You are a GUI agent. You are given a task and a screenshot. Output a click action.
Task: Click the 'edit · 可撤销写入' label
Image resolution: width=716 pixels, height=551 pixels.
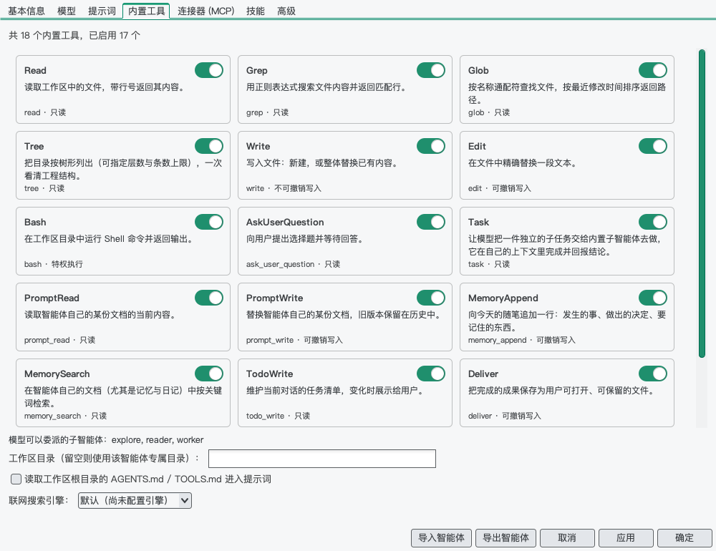pos(500,188)
